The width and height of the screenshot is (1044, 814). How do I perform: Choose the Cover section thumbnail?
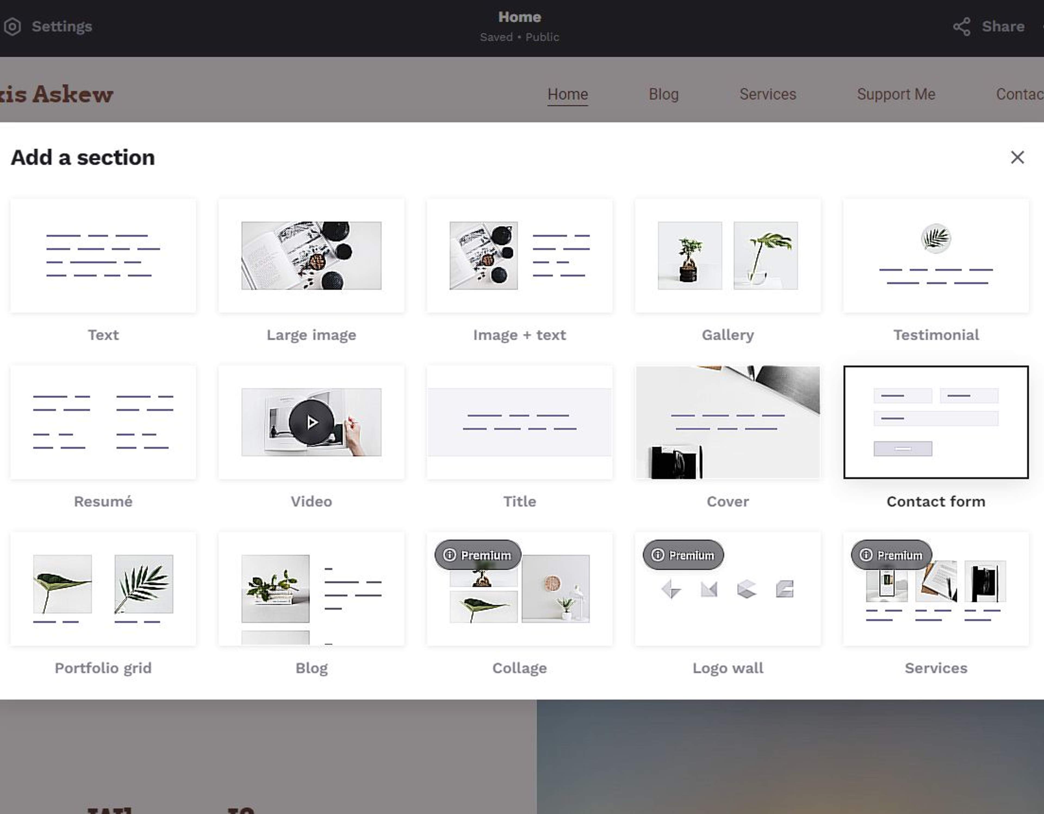coord(728,422)
